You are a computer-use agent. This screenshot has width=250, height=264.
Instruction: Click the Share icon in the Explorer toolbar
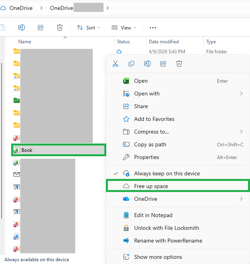point(41,27)
